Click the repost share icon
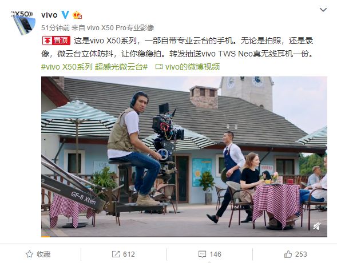This screenshot has width=337, height=263. 116,254
